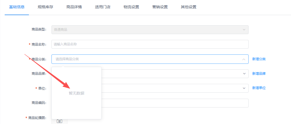
Task: Open the 物流设置 tab
Action: [x=131, y=7]
